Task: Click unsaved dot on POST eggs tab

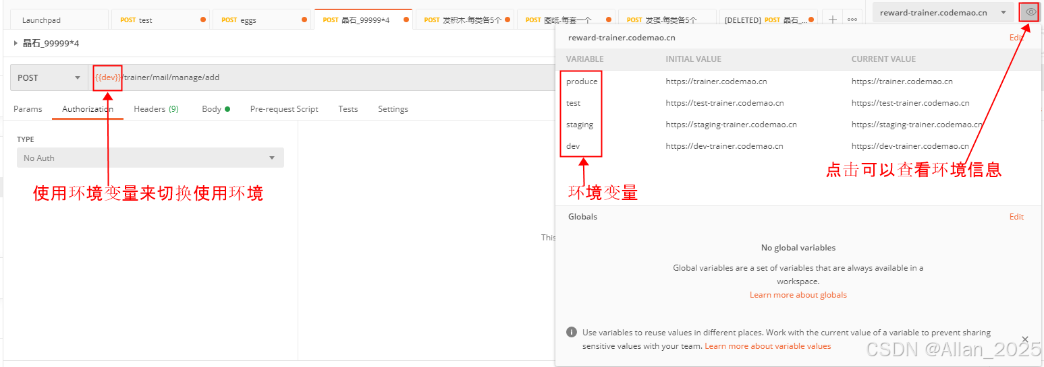Action: [x=304, y=20]
